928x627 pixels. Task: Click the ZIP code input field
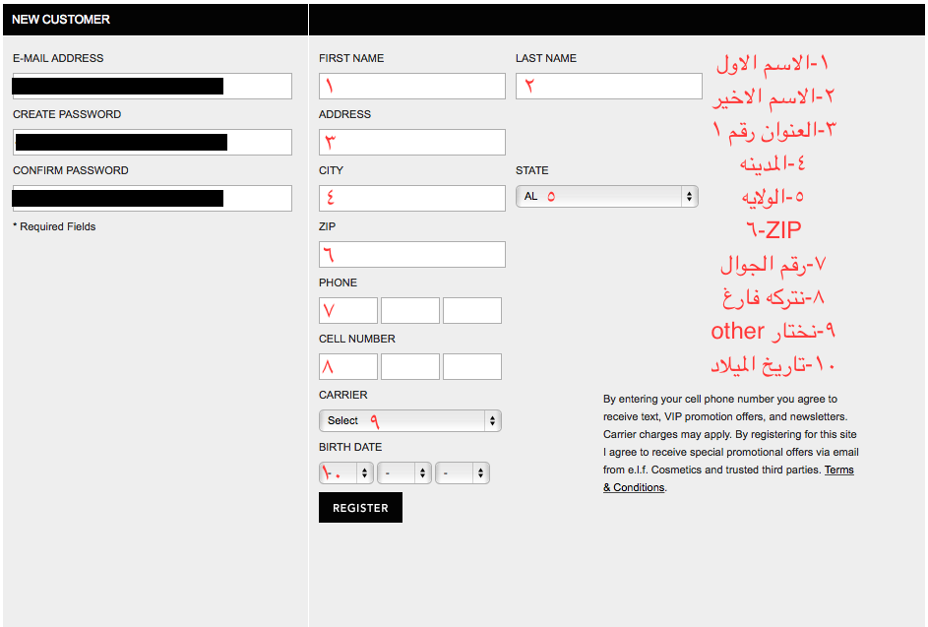412,254
